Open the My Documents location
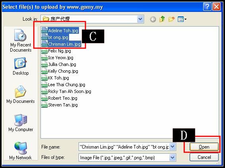Viewport: 225px width, 168px height. tap(21, 95)
